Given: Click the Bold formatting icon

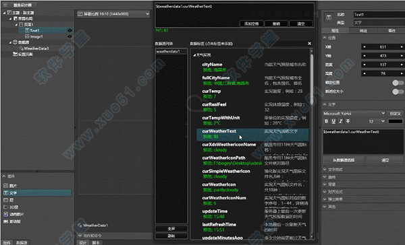Looking at the screenshot, I should [x=327, y=121].
